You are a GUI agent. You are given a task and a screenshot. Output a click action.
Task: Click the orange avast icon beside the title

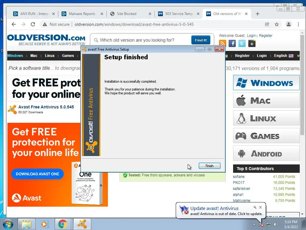[x=12, y=109]
